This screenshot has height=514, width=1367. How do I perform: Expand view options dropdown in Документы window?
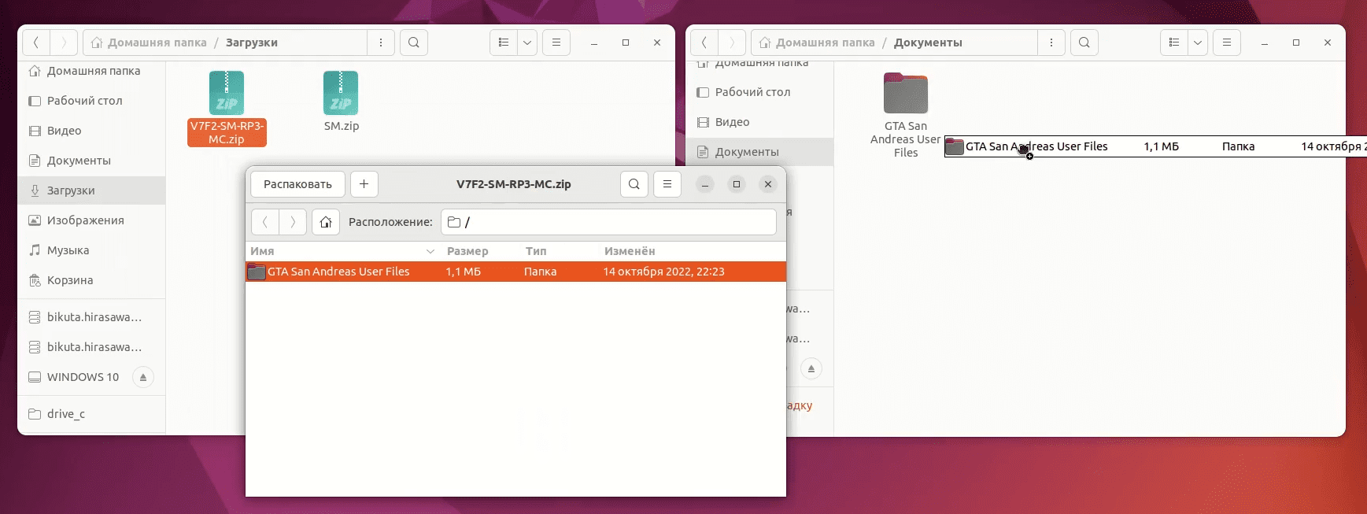1198,43
